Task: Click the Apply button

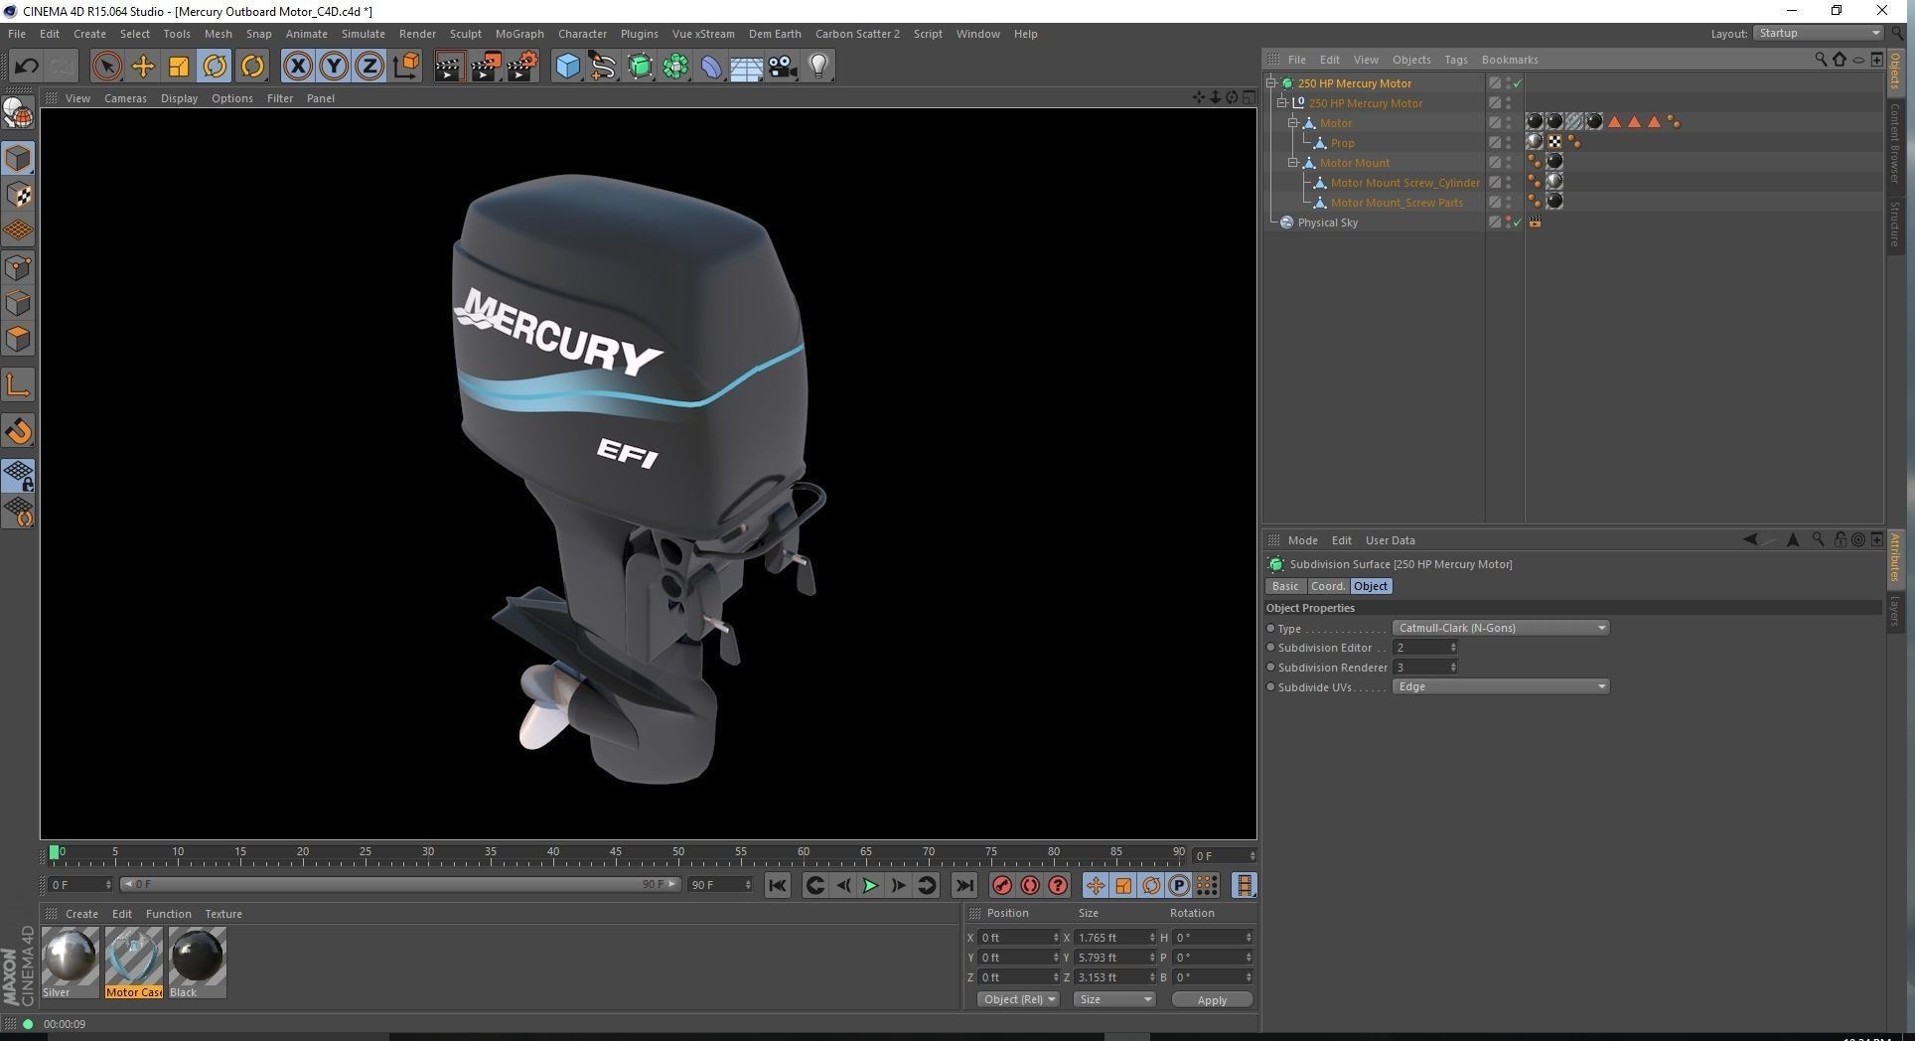Action: pyautogui.click(x=1212, y=999)
